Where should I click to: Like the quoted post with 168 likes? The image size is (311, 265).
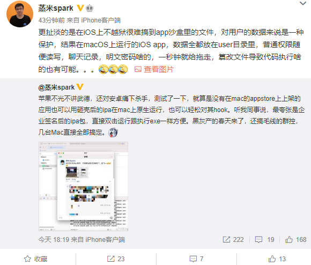296,240
